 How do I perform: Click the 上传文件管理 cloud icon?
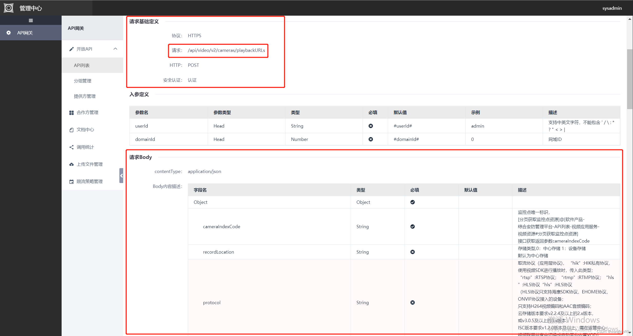pos(71,164)
